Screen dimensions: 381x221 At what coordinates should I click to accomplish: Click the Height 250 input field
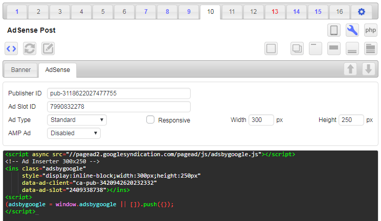(x=351, y=120)
